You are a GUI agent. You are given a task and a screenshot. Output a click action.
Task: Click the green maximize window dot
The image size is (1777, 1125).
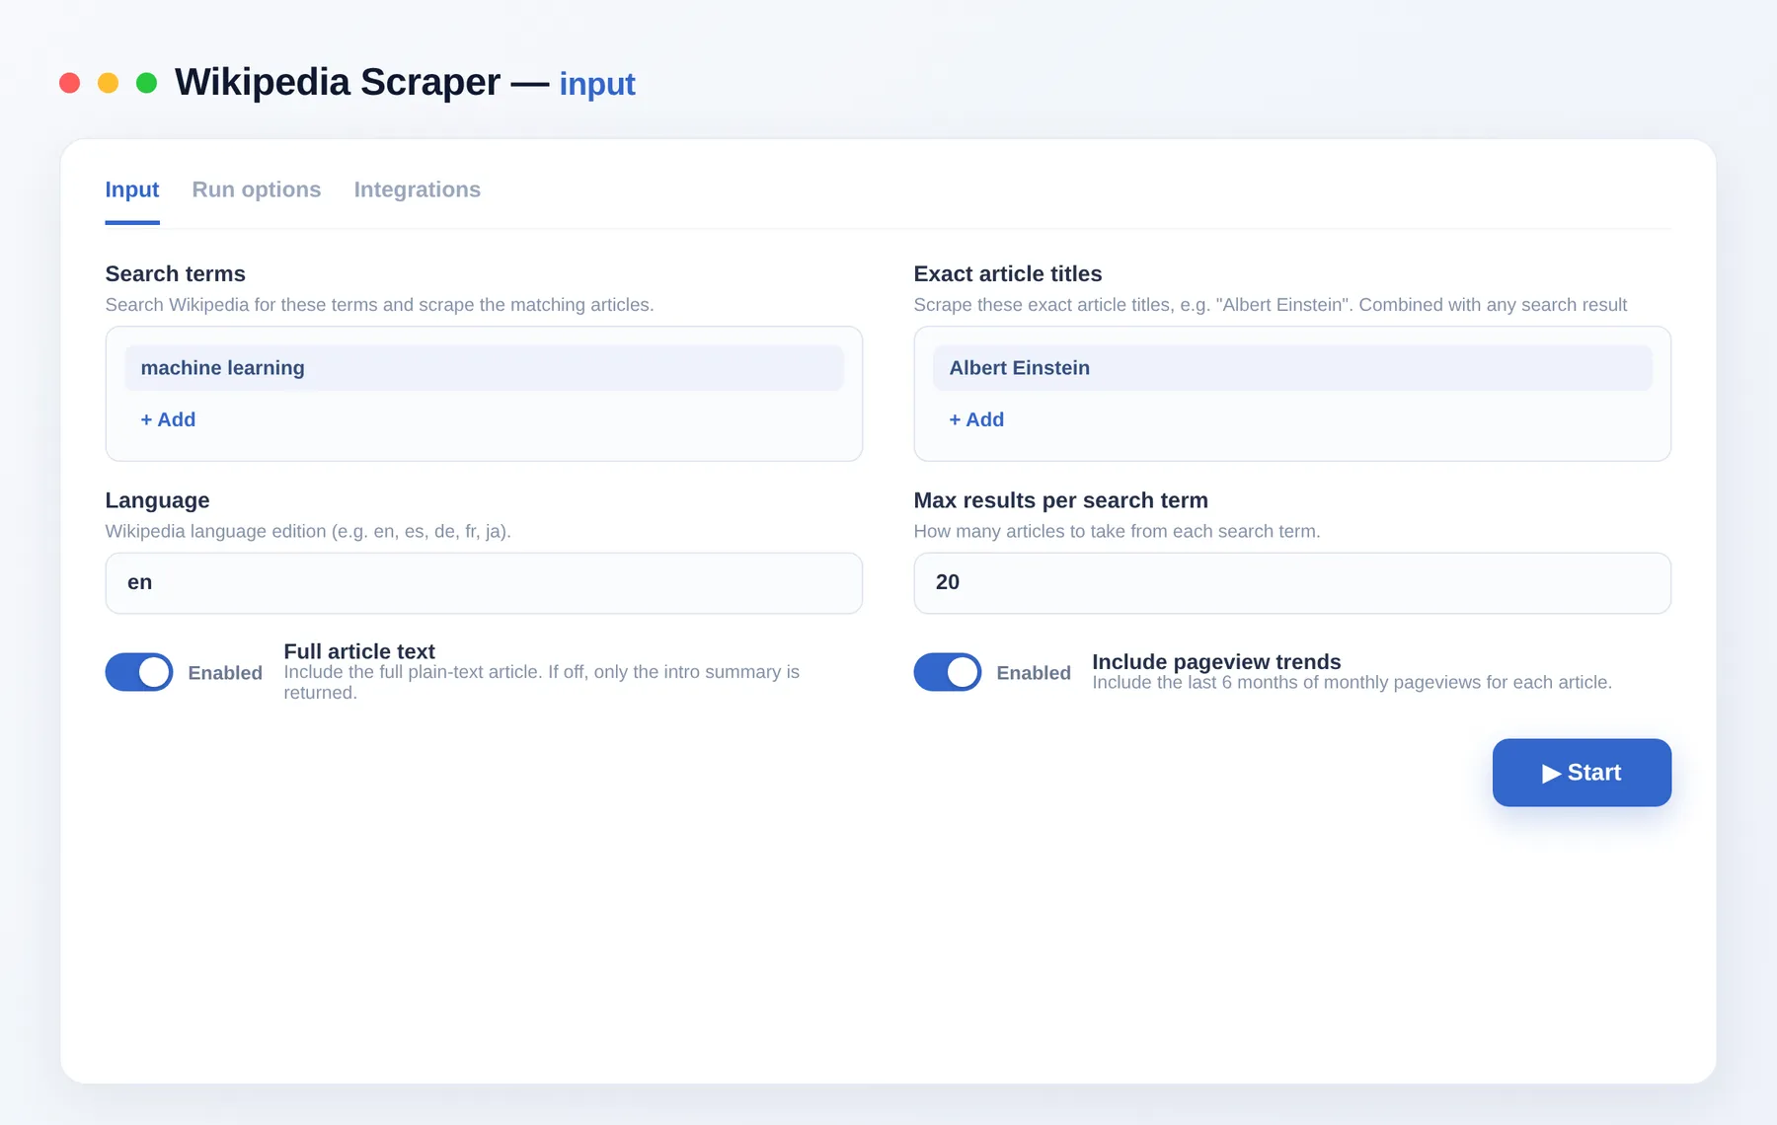click(146, 83)
